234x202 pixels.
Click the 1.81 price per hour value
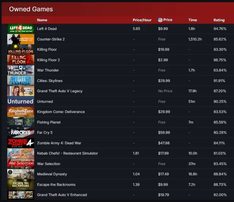coord(136,153)
